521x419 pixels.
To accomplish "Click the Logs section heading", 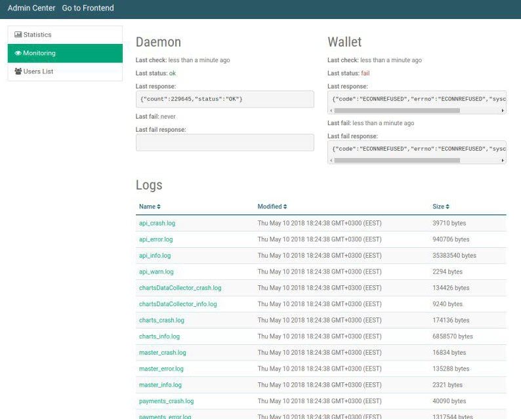I will (x=149, y=186).
